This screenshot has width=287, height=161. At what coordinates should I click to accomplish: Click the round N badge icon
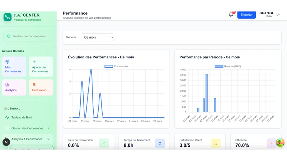[6, 142]
